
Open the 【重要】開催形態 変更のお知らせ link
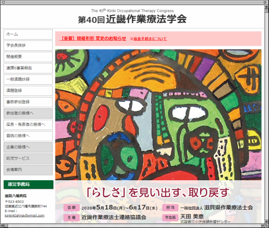pos(93,39)
